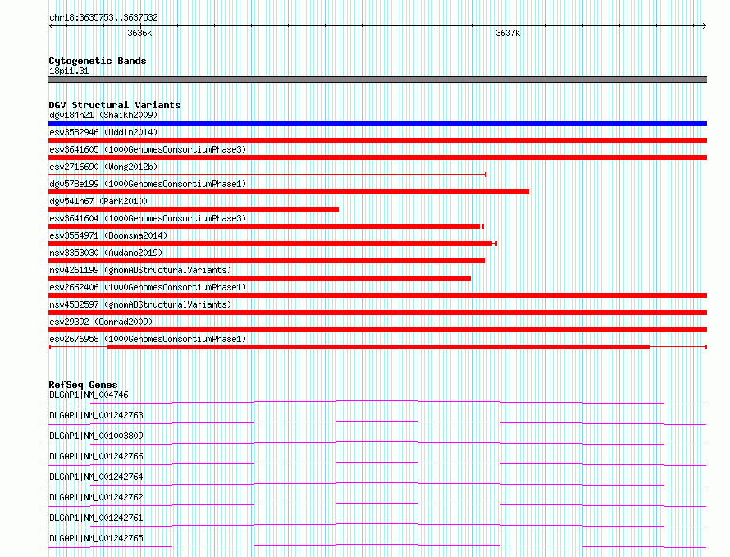This screenshot has height=557, width=730.
Task: Select the short red dgv541n67 variant bar
Action: tap(194, 209)
